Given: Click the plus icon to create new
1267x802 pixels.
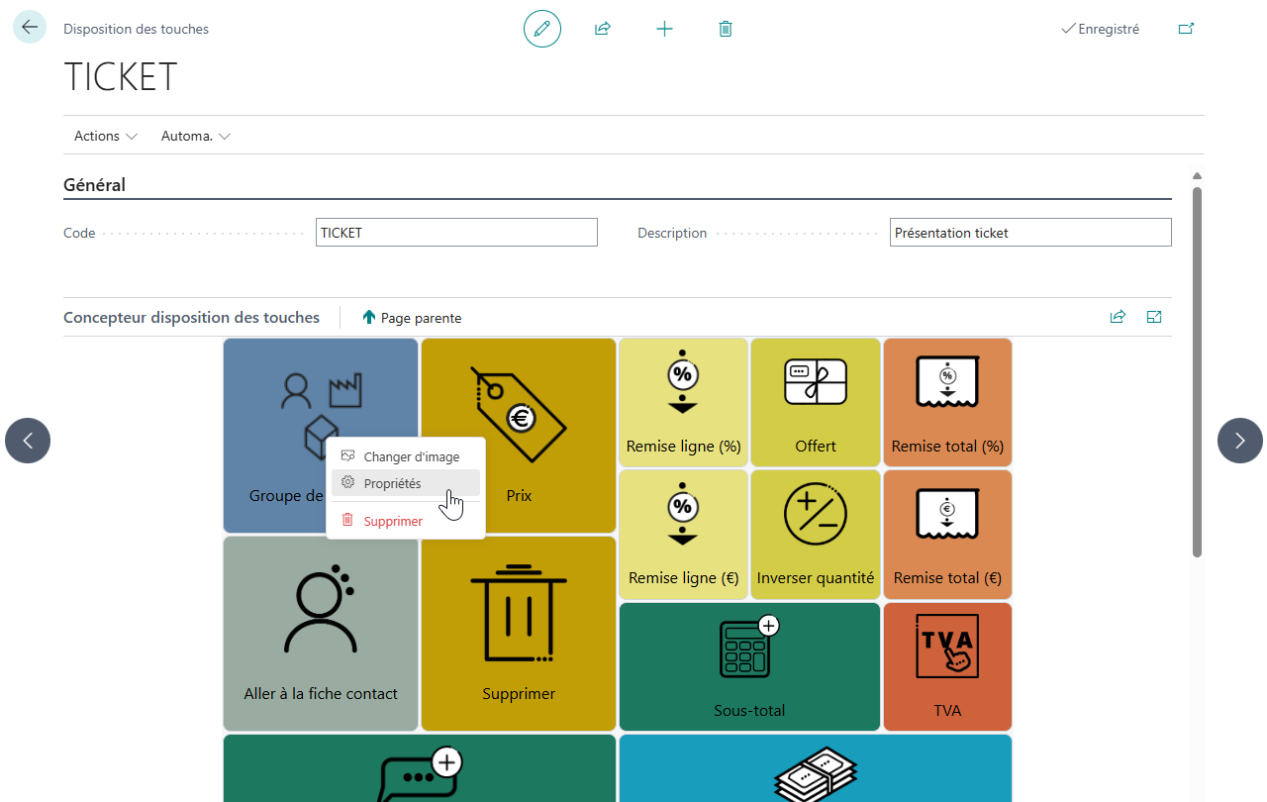Looking at the screenshot, I should (x=664, y=29).
